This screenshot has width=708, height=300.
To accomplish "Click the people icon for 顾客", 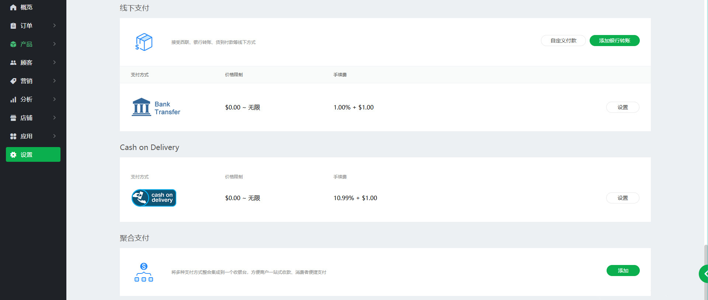I will pos(13,63).
